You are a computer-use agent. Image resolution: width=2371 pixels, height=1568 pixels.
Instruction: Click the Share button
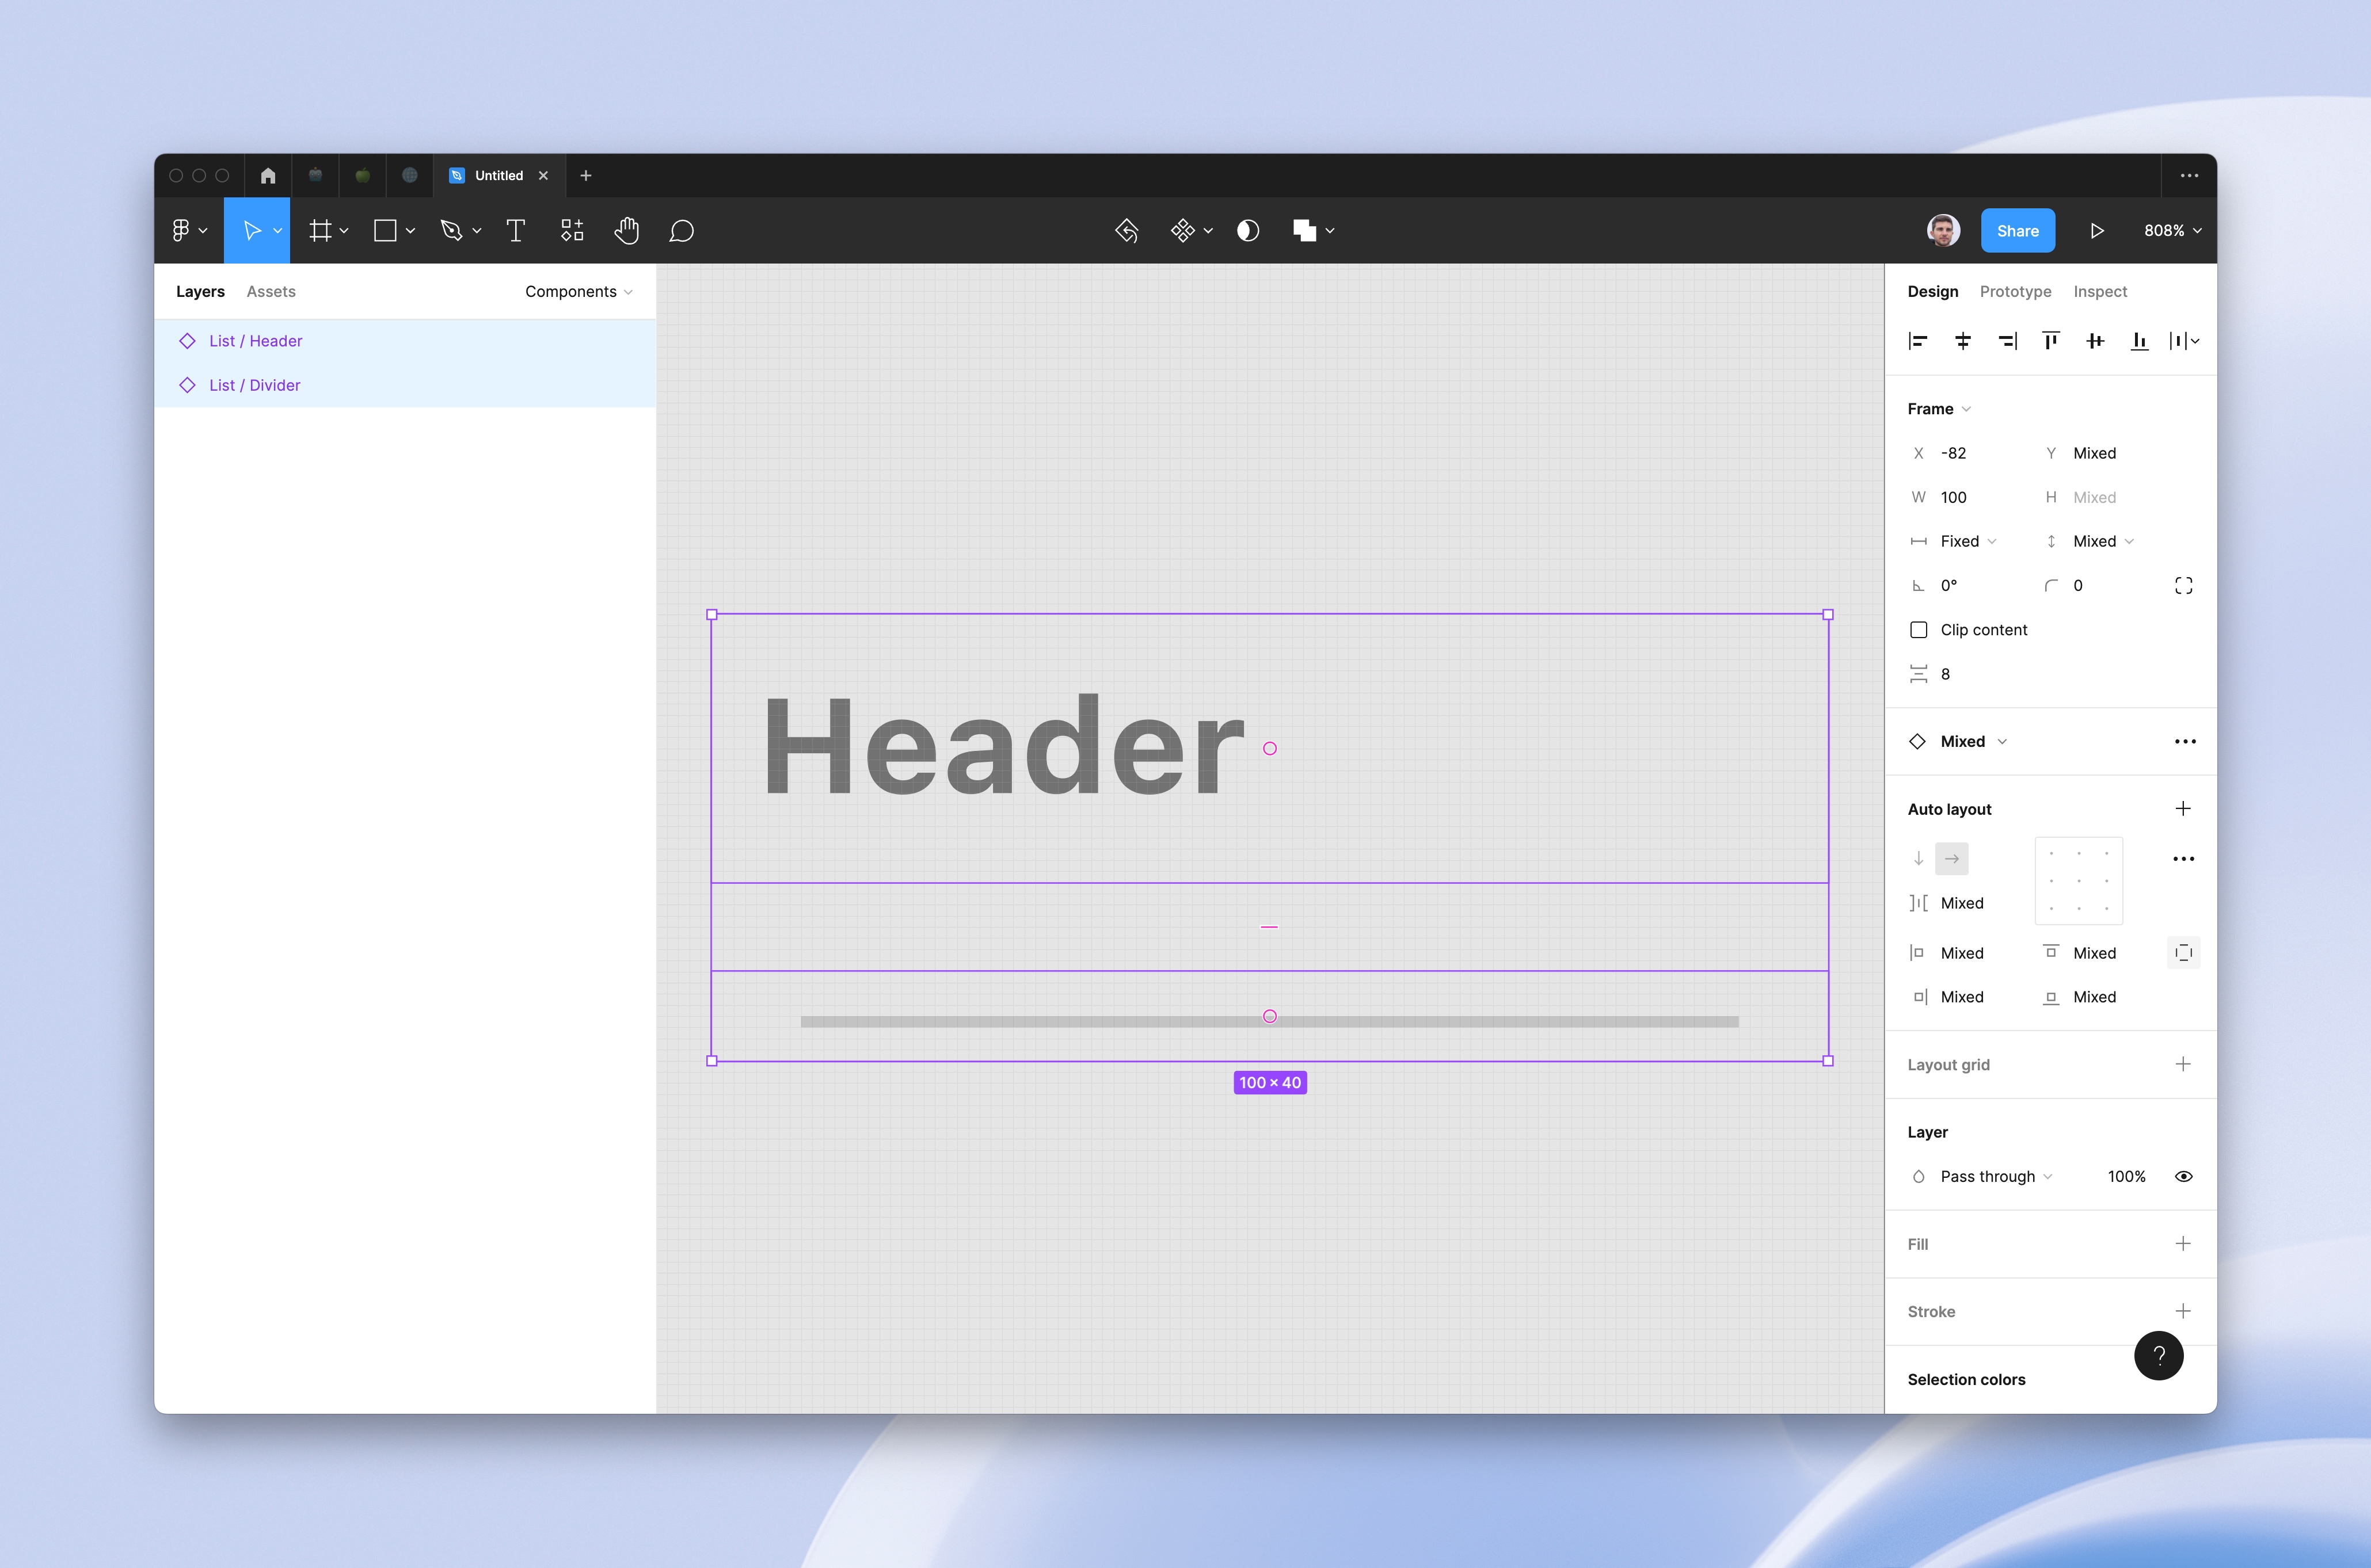(2018, 230)
